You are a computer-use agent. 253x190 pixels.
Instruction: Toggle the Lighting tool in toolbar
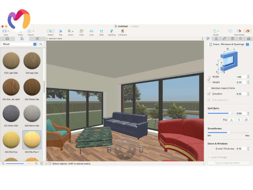tap(111, 31)
